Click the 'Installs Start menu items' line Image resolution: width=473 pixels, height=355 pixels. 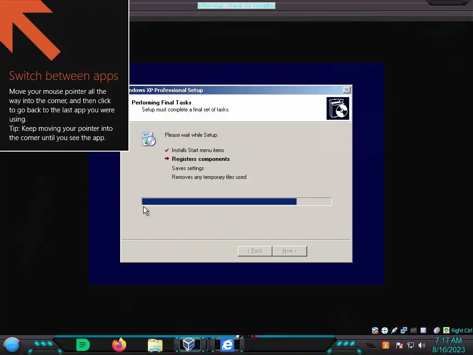pos(198,150)
